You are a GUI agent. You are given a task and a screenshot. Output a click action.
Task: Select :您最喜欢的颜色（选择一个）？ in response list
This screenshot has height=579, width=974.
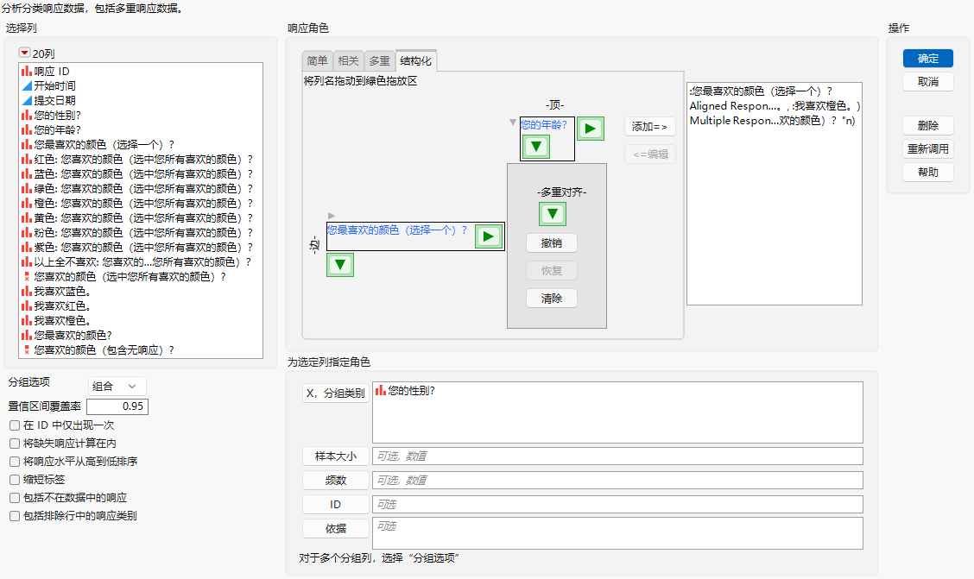[761, 91]
